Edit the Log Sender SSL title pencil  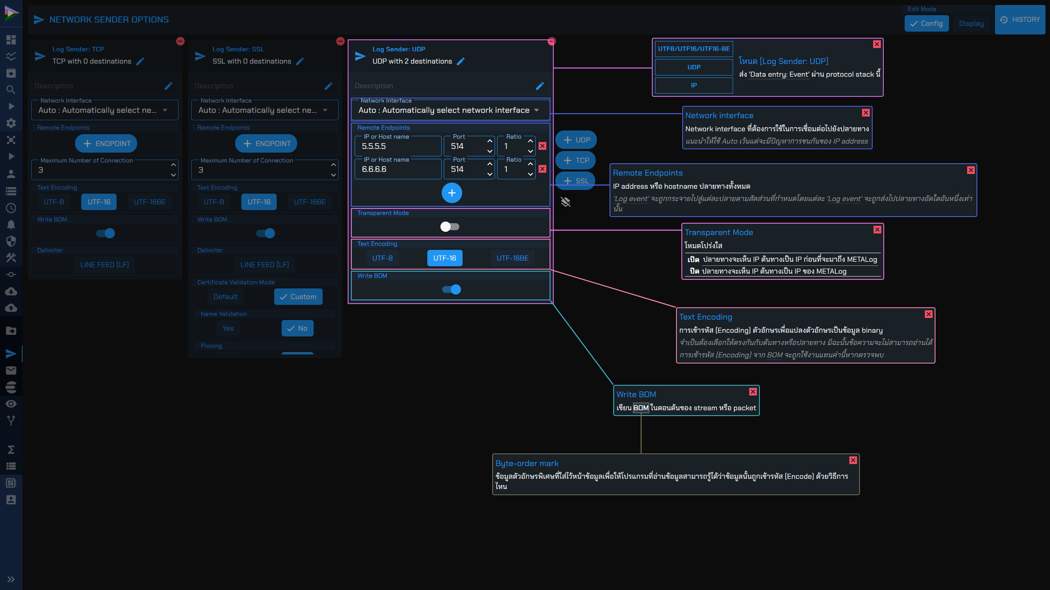click(300, 61)
